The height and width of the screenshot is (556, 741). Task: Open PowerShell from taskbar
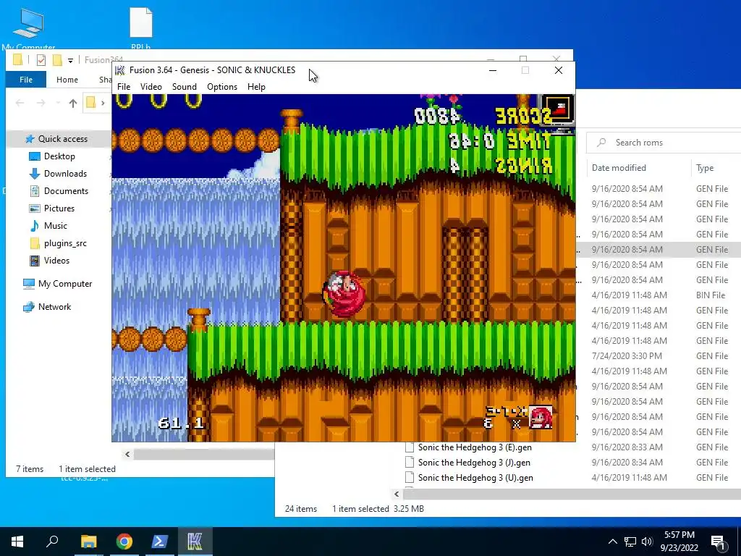[x=159, y=542]
